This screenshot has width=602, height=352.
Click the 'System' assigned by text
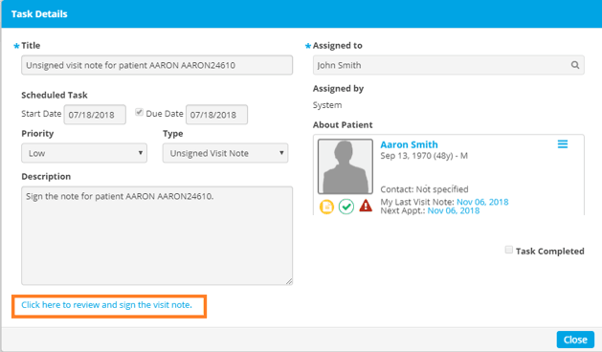[327, 105]
